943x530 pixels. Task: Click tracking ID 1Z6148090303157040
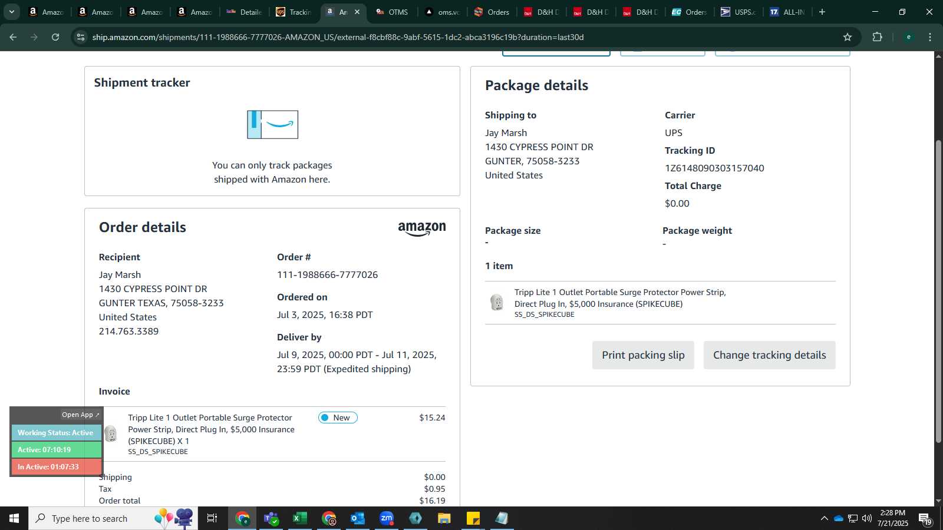click(714, 168)
